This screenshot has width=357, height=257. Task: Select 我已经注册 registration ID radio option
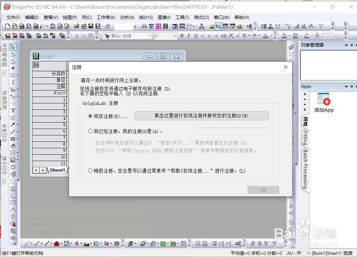[90, 131]
